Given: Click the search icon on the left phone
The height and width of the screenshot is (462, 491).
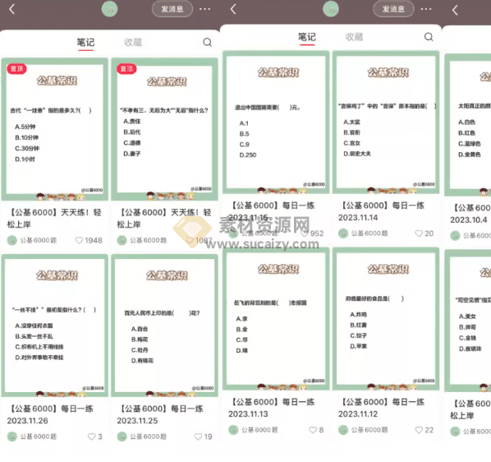Looking at the screenshot, I should click(207, 42).
